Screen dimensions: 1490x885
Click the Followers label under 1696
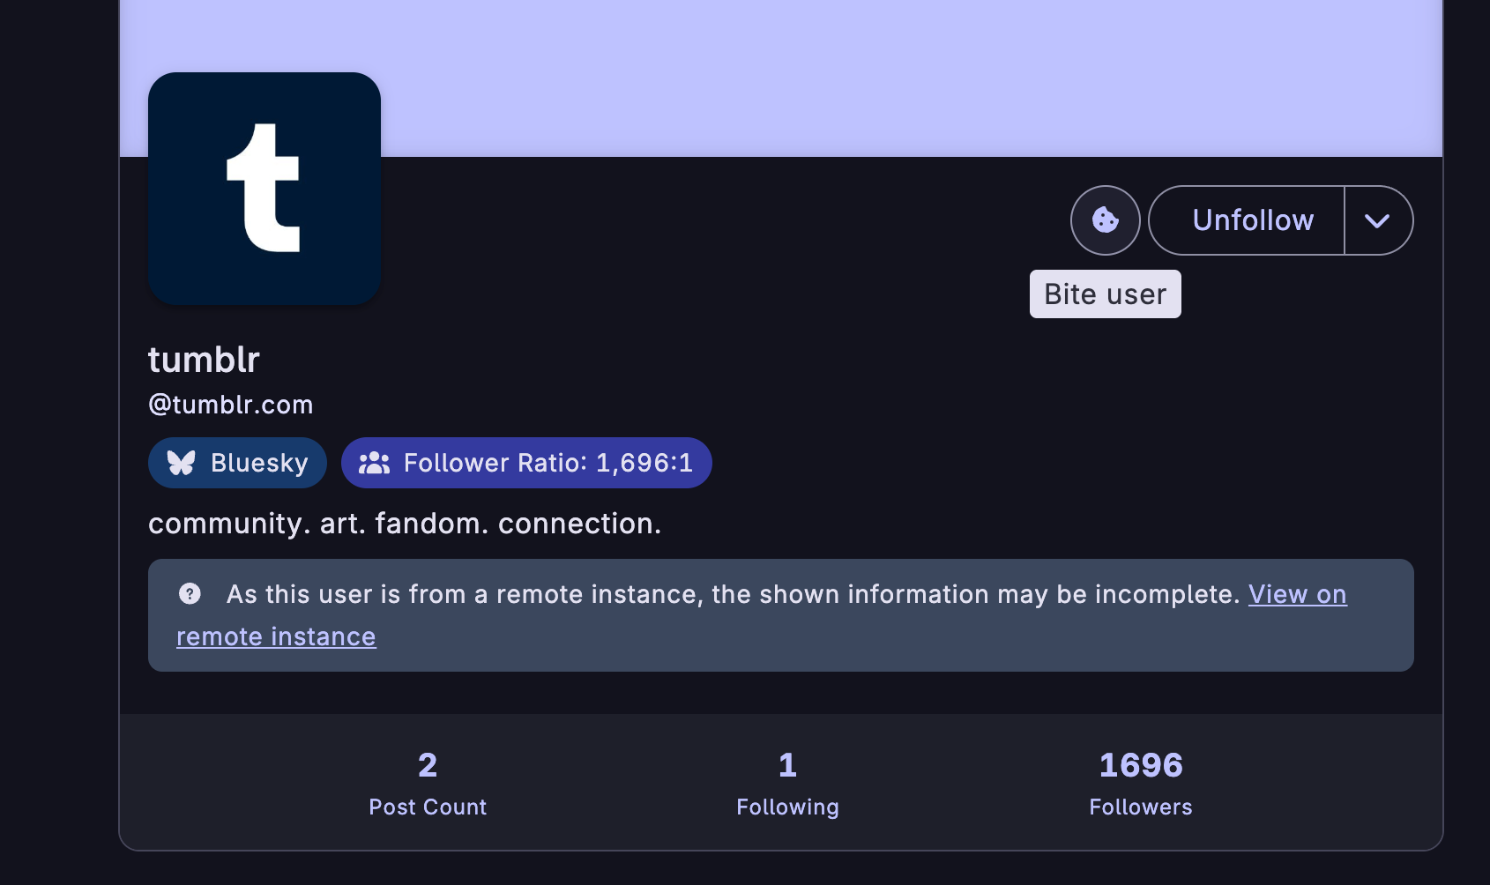pos(1140,807)
